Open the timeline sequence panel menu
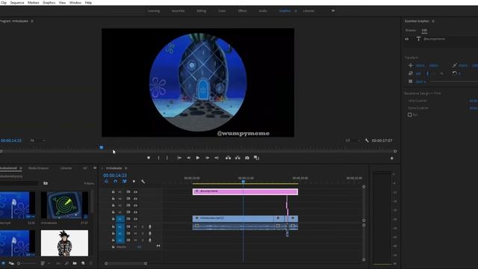 point(126,168)
